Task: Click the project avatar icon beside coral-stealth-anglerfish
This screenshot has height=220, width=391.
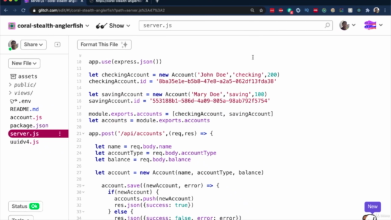Action: 12,26
